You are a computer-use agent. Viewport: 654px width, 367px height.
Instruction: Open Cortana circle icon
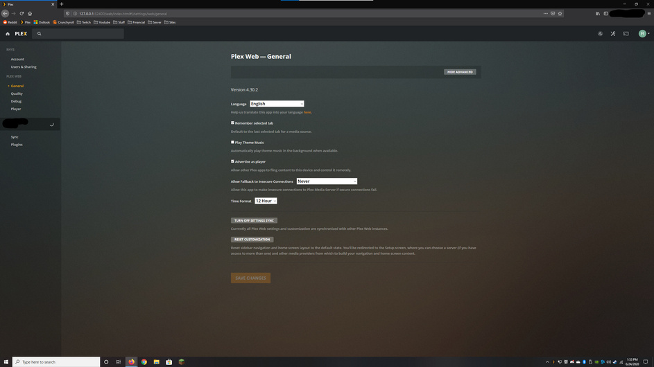click(x=106, y=362)
